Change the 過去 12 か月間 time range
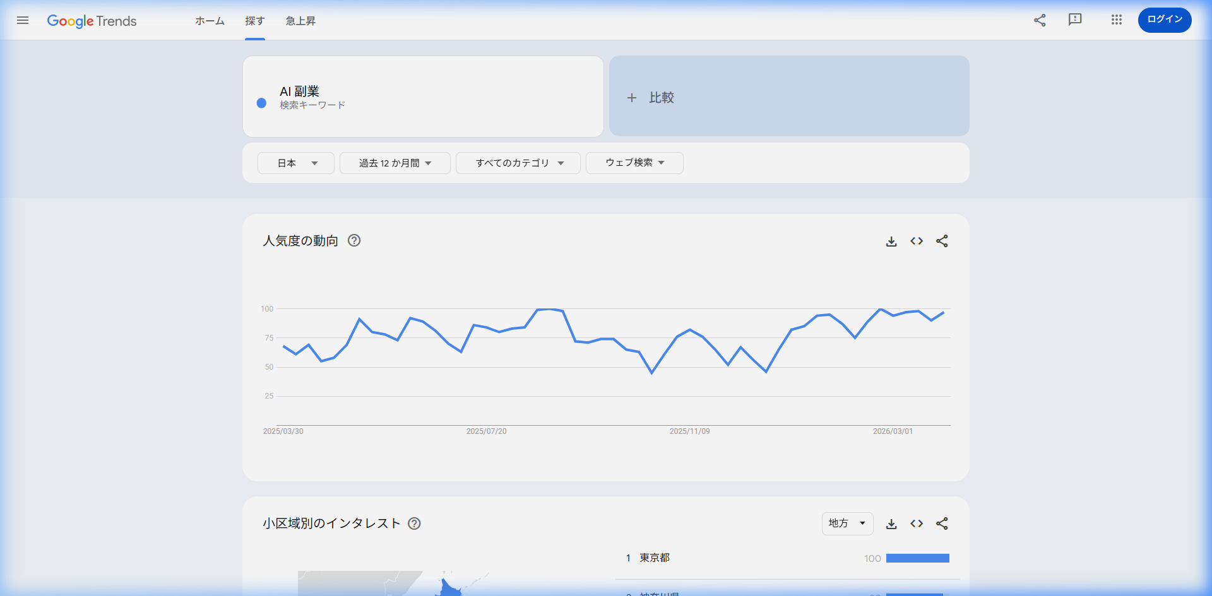Viewport: 1212px width, 596px height. (x=395, y=163)
